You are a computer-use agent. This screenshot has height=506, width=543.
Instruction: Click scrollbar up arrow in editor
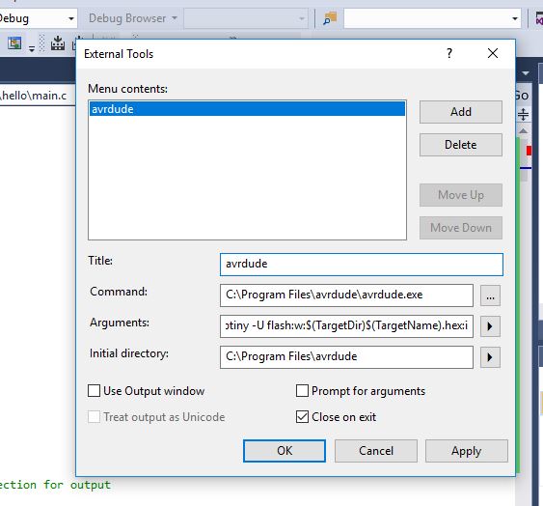(524, 131)
